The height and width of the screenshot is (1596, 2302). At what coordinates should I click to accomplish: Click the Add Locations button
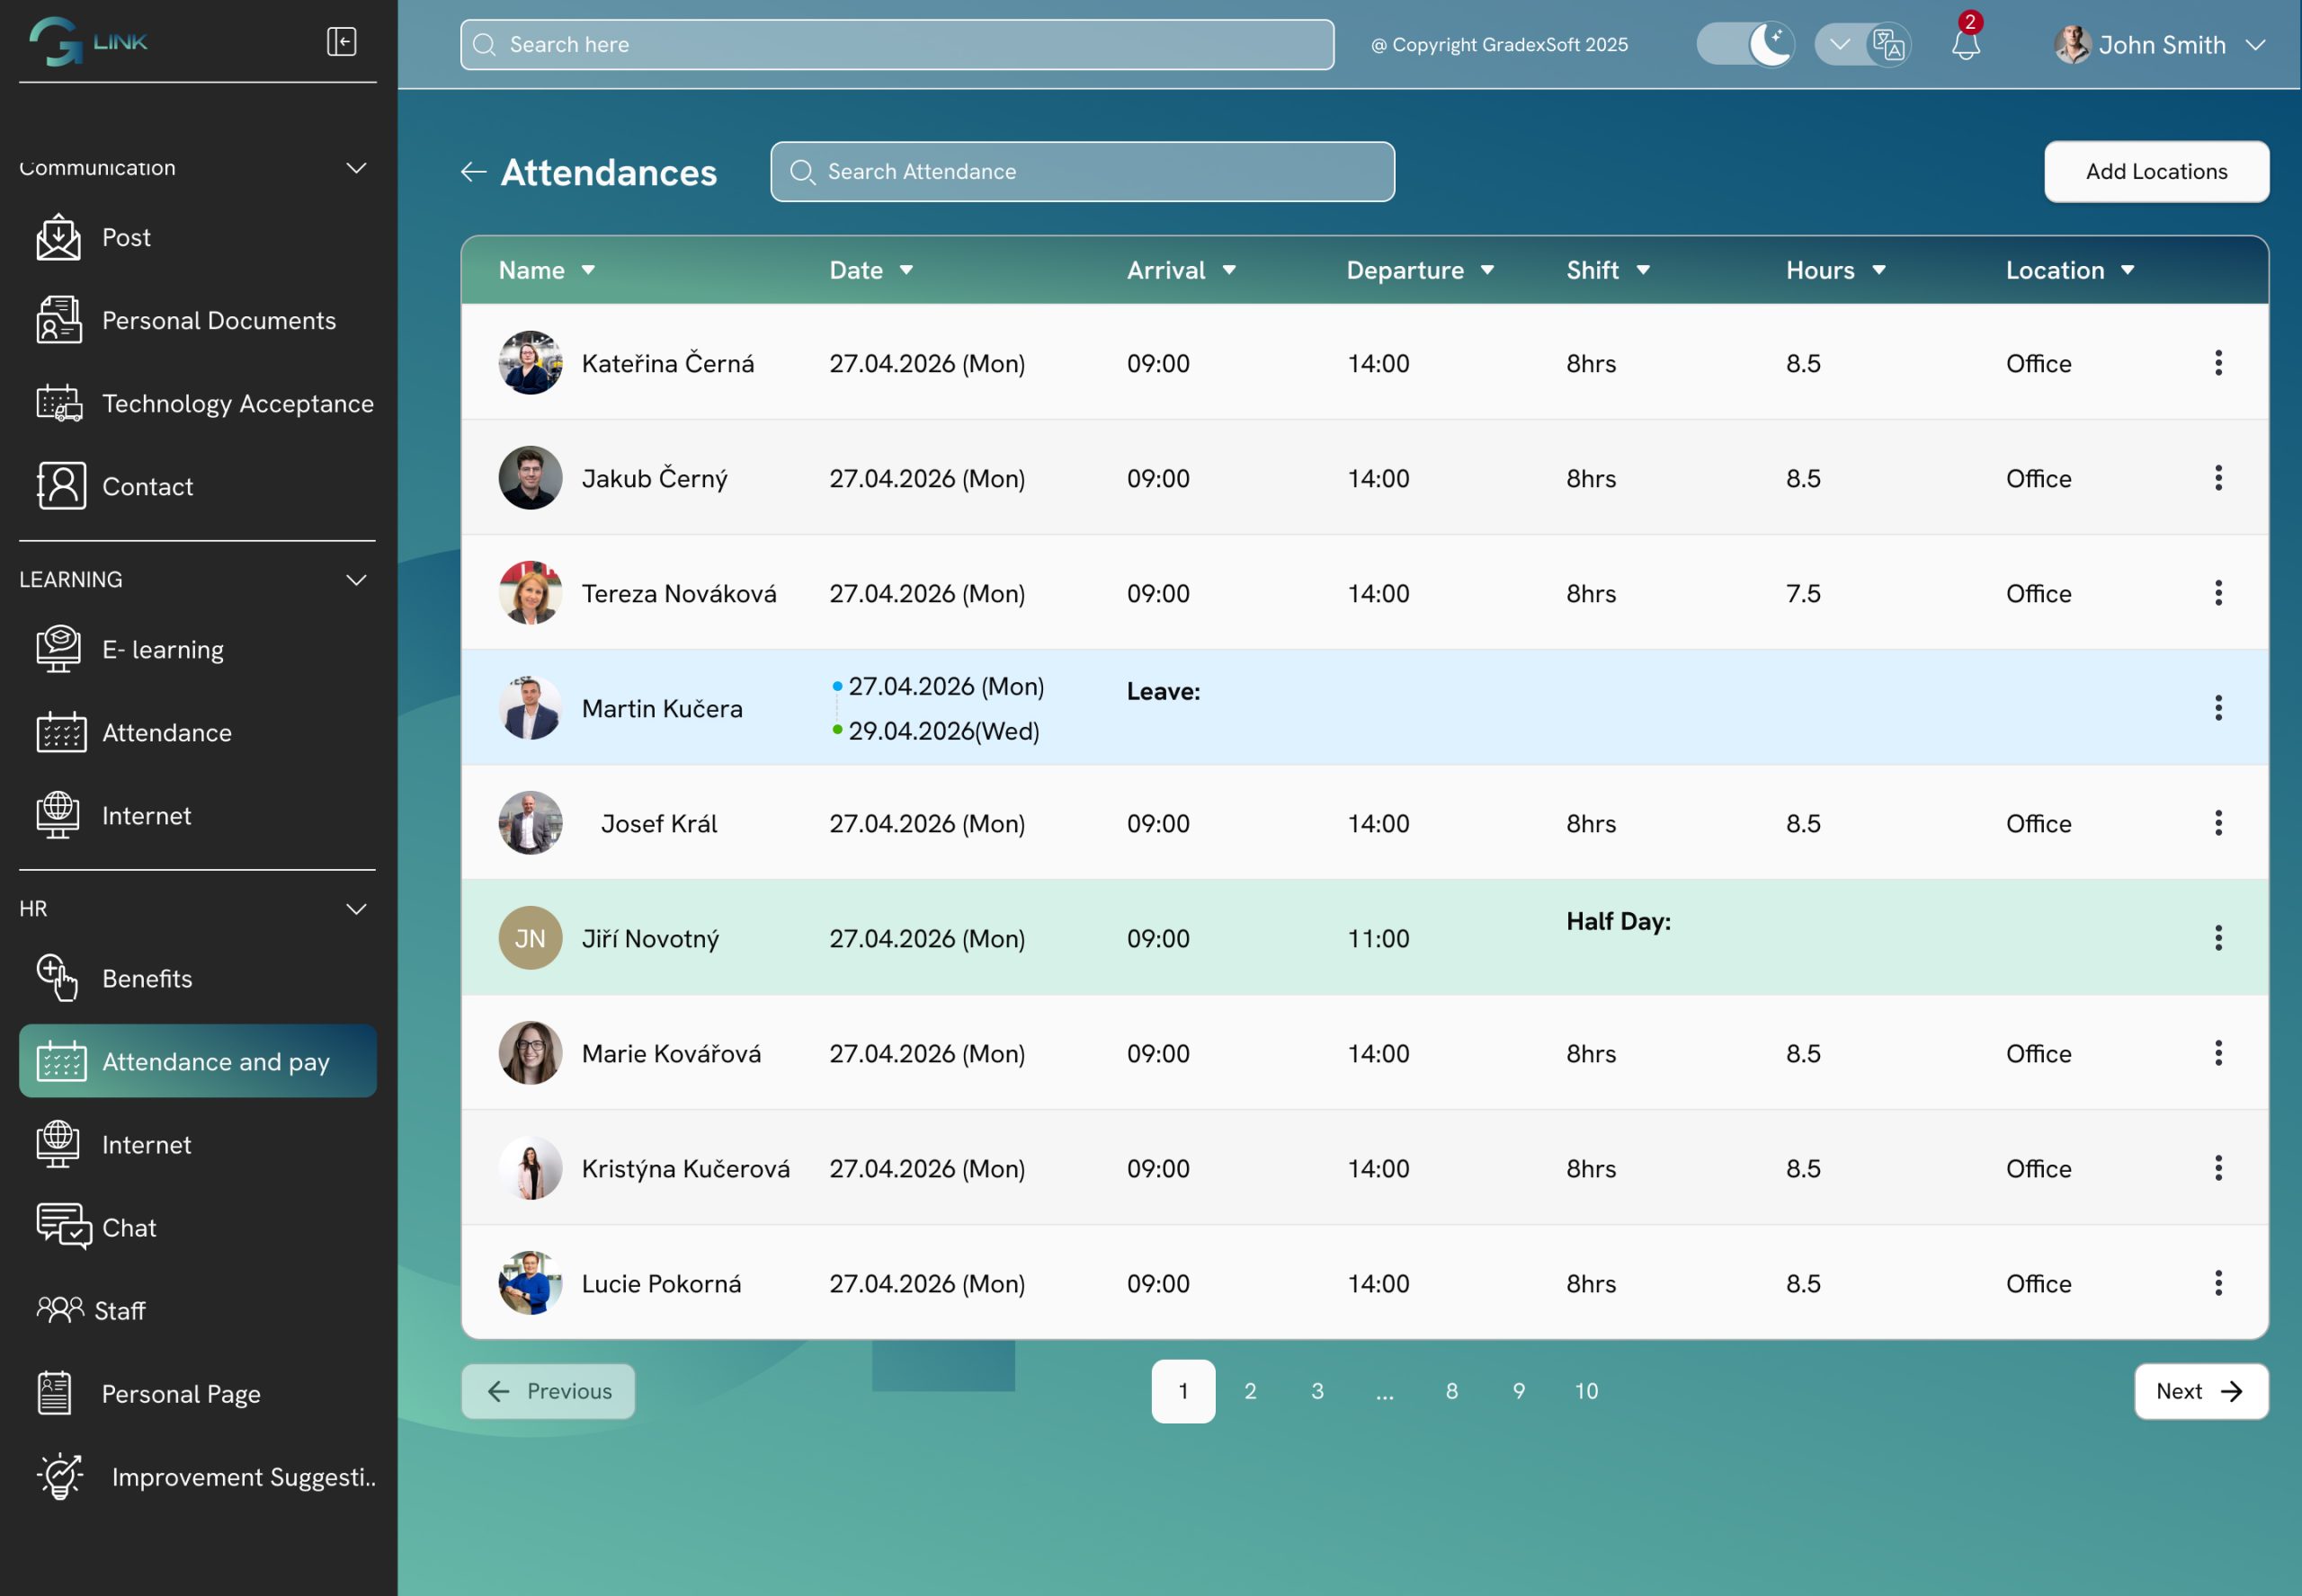2157,171
